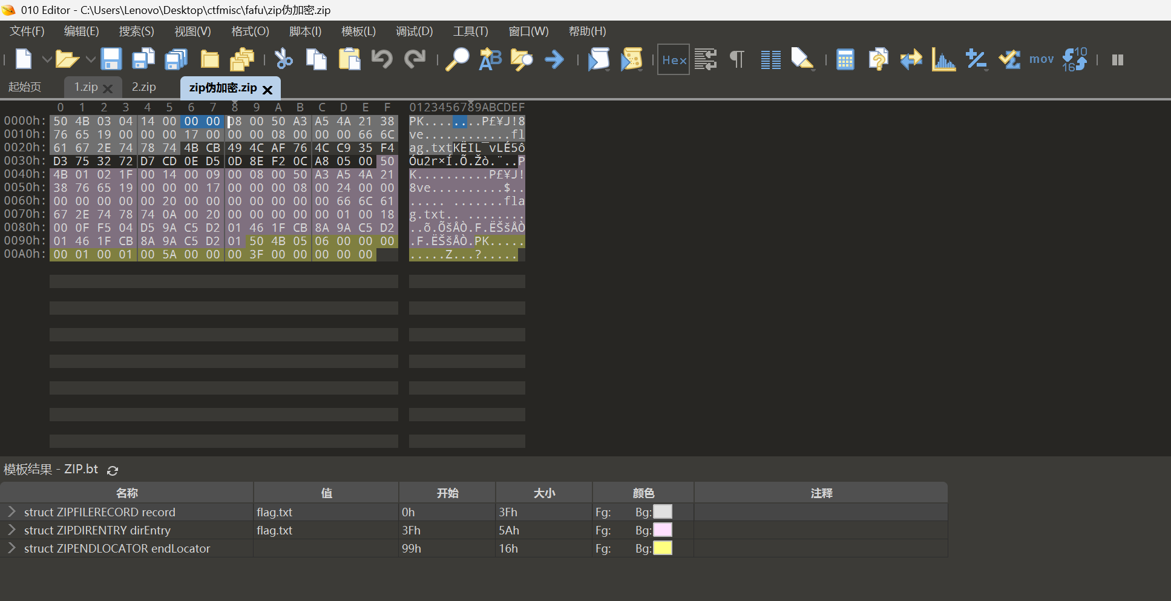The height and width of the screenshot is (601, 1171).
Task: Click the Cut scissors icon
Action: point(283,59)
